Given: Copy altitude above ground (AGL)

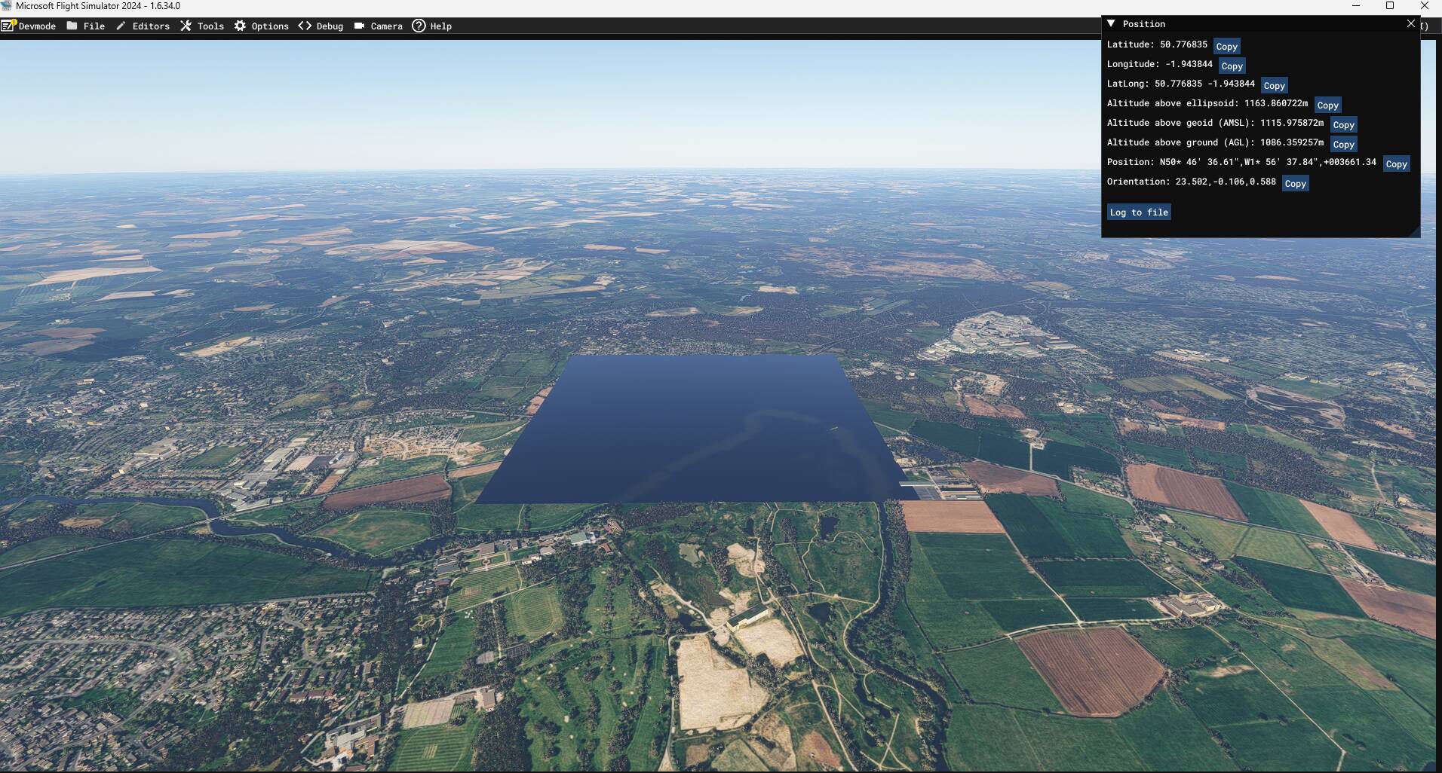Looking at the screenshot, I should [1343, 145].
